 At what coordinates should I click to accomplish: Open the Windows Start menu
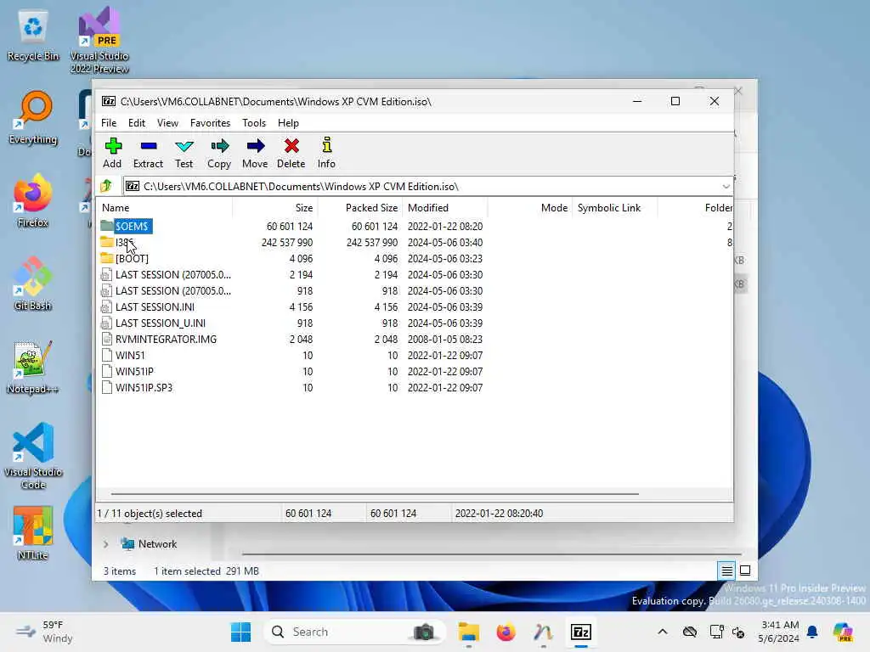[x=240, y=632]
